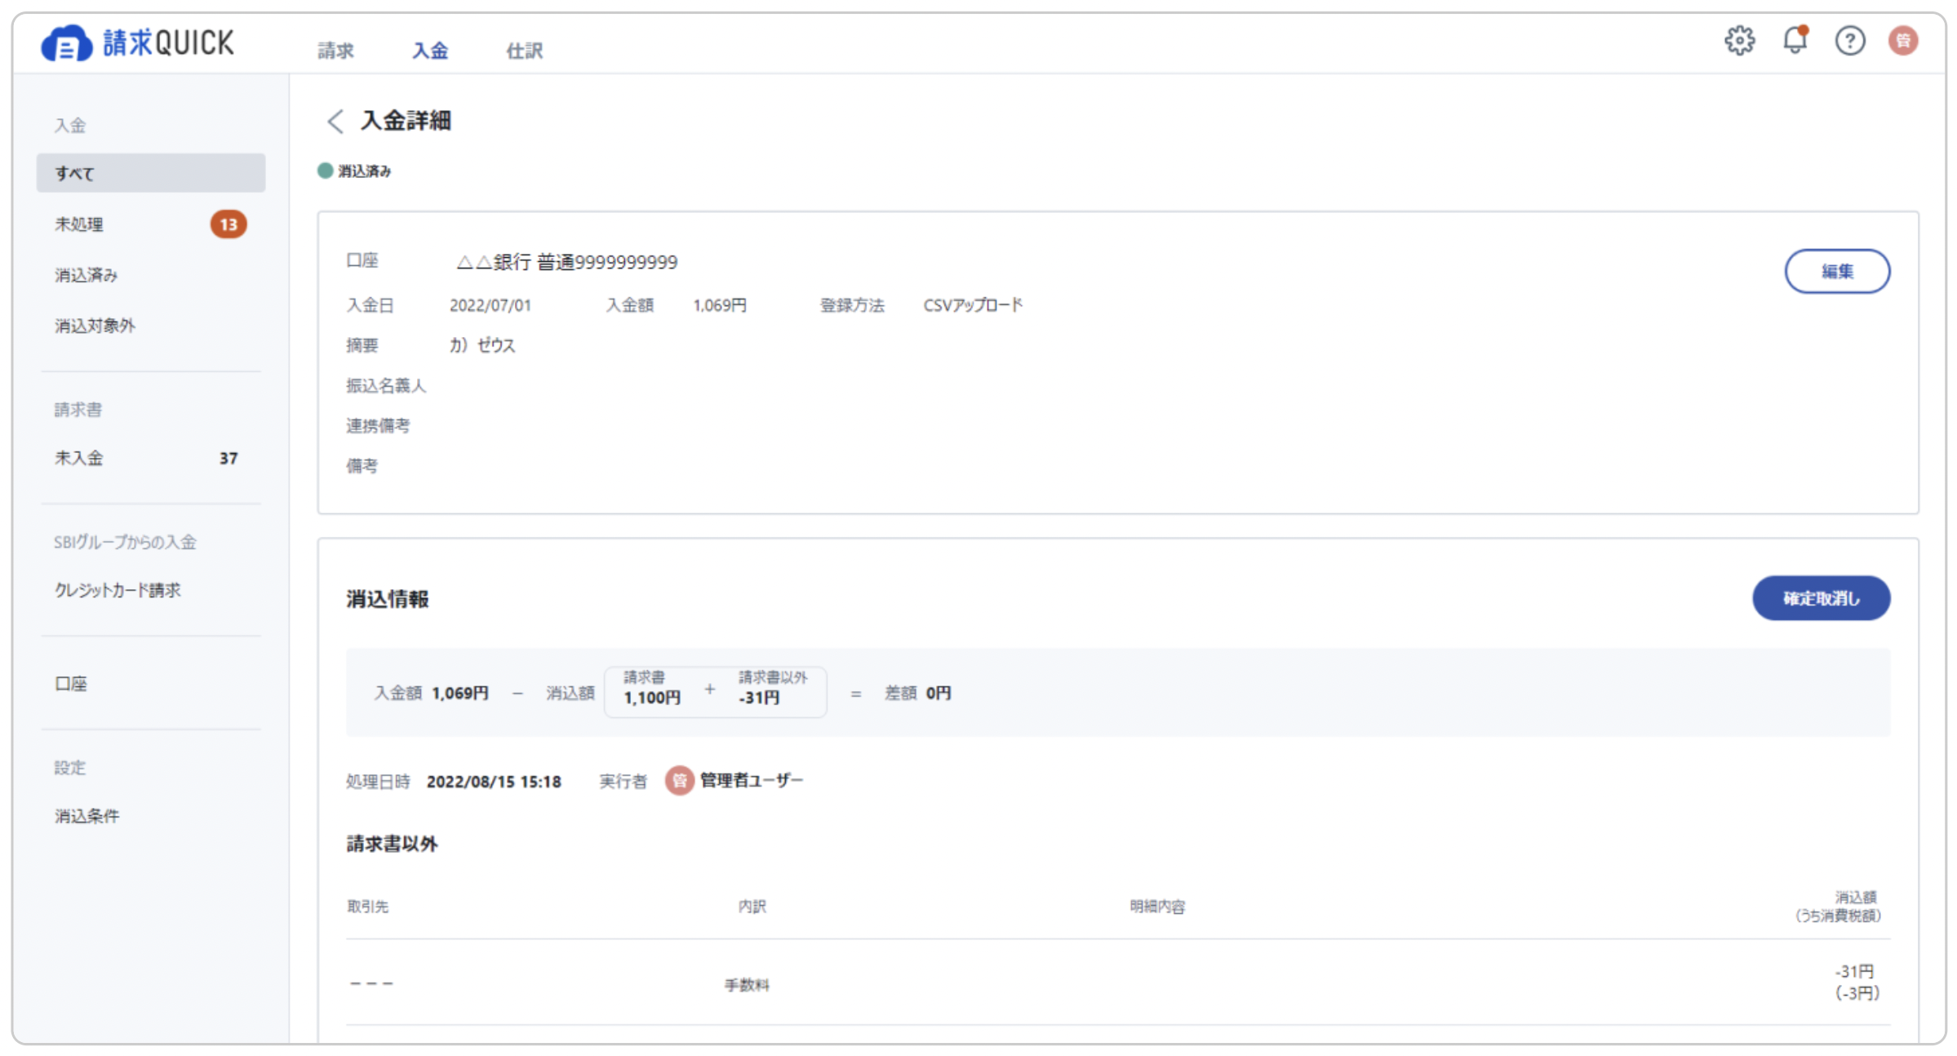Click the 取引先 column header

(368, 907)
